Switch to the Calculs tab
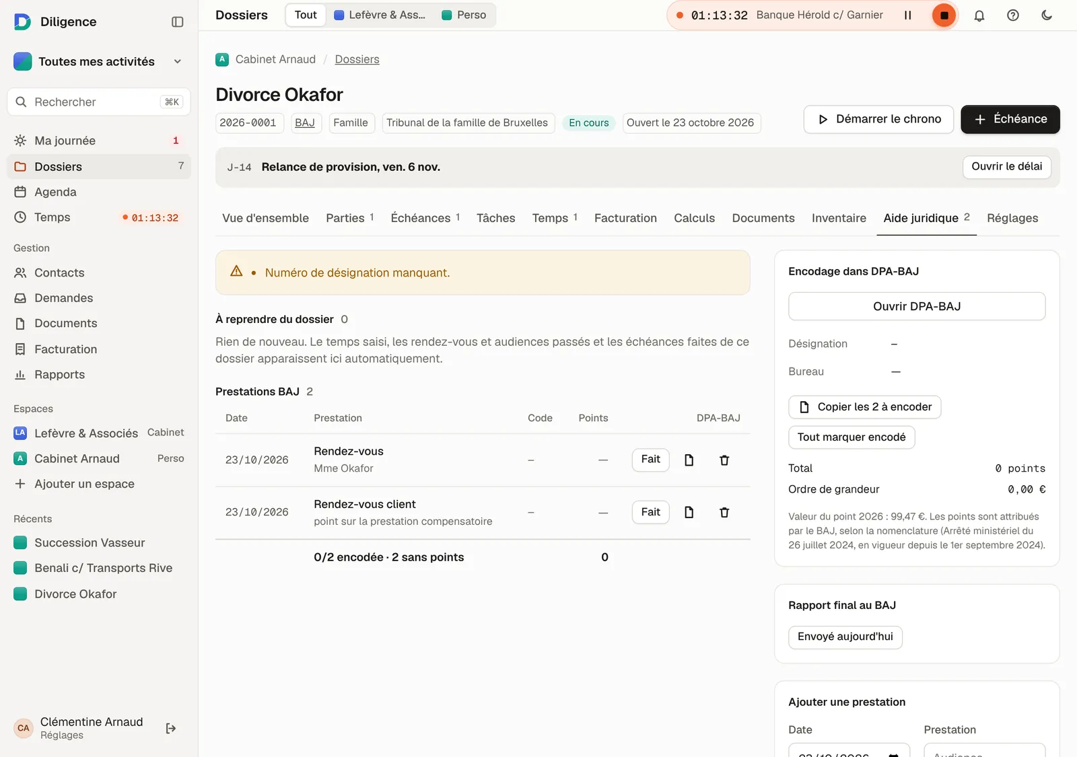 pyautogui.click(x=694, y=218)
